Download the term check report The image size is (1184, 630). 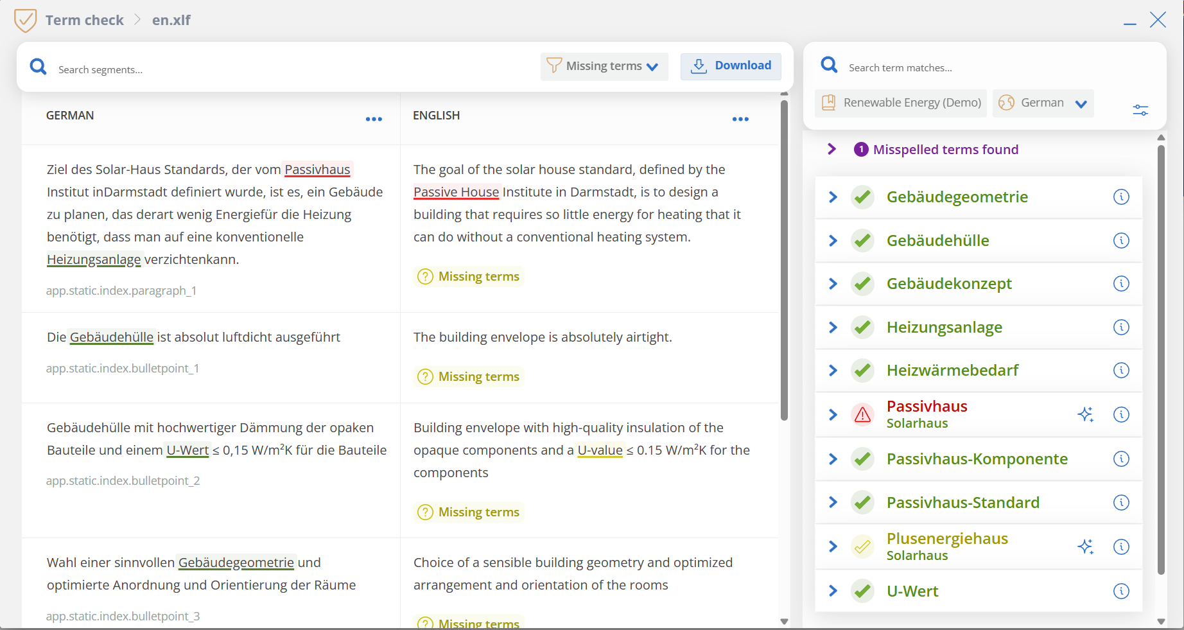pyautogui.click(x=731, y=66)
